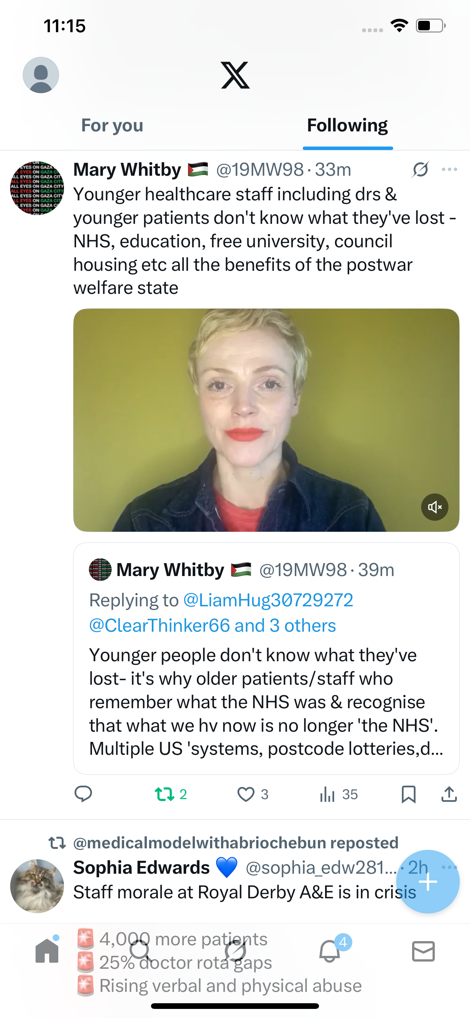The height and width of the screenshot is (1018, 470).
Task: Compose a new post with plus button
Action: (428, 882)
